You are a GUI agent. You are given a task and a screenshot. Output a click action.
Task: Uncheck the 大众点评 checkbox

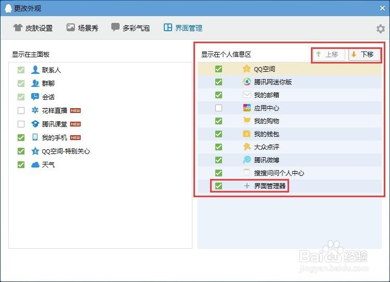(x=218, y=147)
